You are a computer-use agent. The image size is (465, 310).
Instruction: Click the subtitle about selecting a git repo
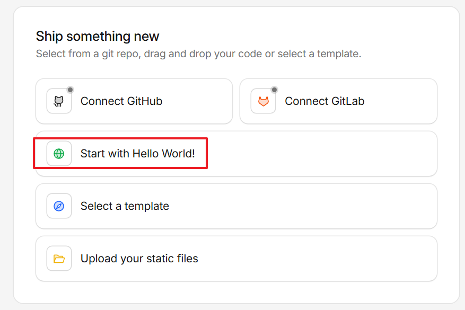point(198,54)
